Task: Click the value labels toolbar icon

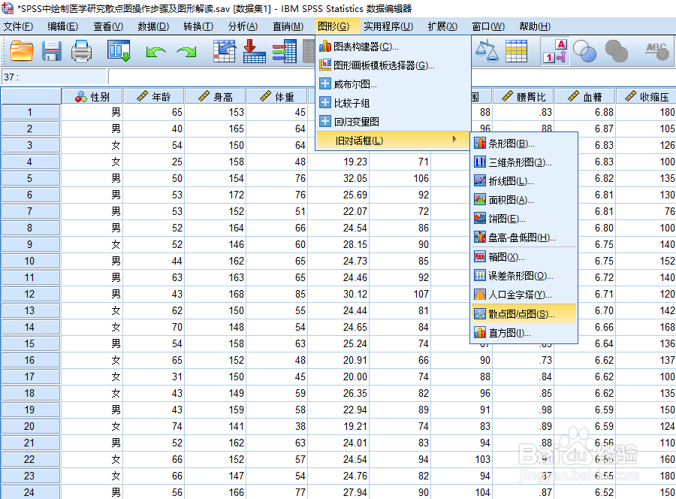Action: pyautogui.click(x=555, y=51)
